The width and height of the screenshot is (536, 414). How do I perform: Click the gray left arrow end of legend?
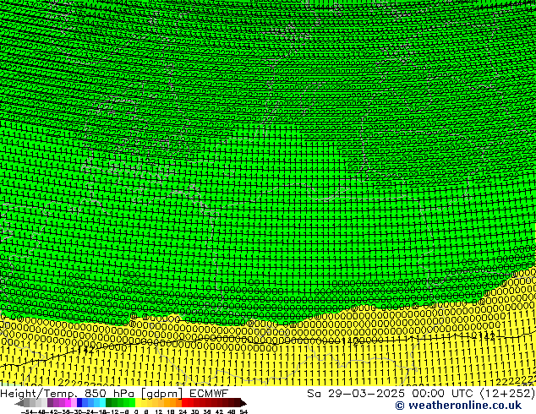tap(19, 403)
